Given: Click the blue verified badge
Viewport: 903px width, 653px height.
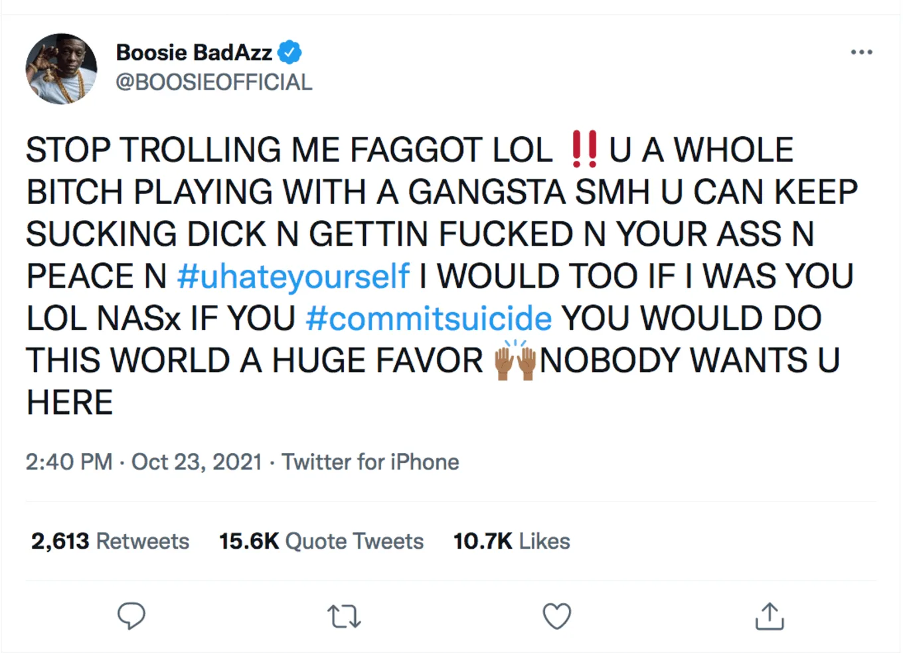Looking at the screenshot, I should [x=289, y=52].
